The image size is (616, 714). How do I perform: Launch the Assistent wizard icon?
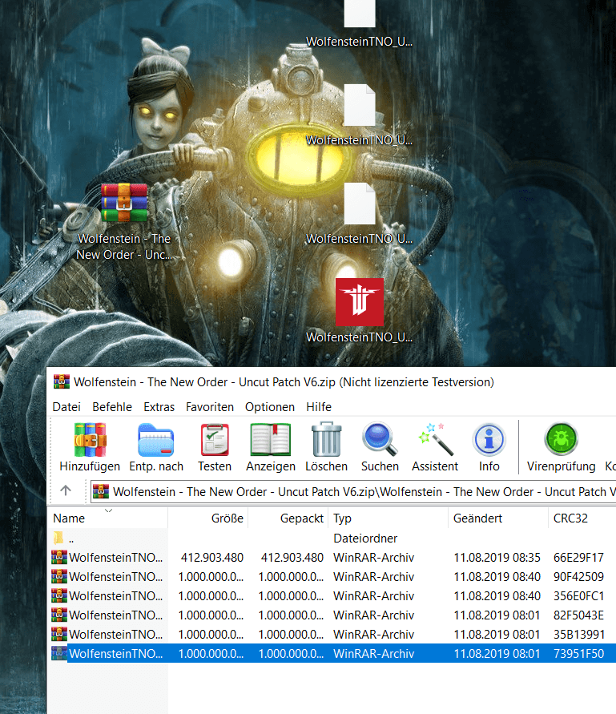tap(436, 439)
